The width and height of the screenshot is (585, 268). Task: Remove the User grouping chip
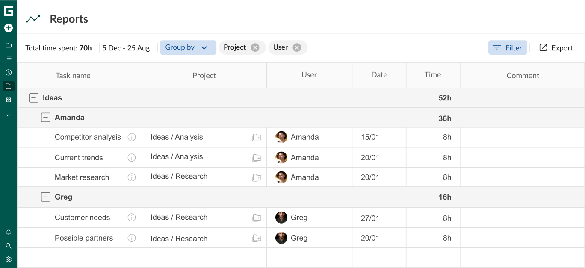coord(297,47)
